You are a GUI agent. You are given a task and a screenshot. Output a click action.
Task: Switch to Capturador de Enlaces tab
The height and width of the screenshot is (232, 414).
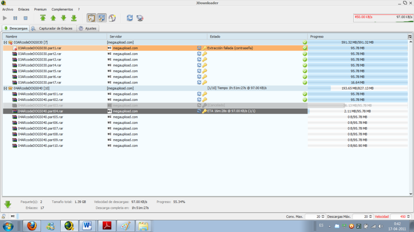click(x=53, y=28)
